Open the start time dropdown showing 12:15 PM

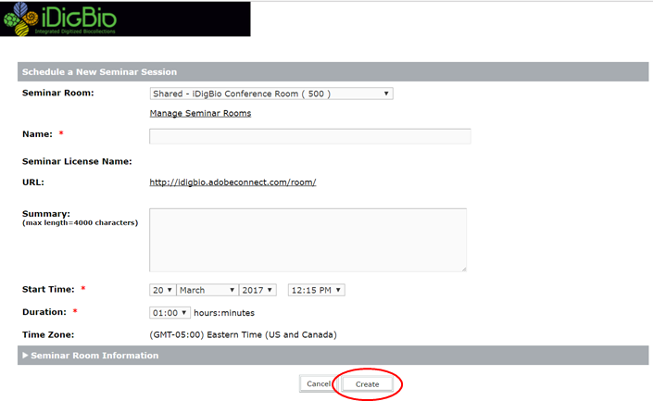[x=317, y=290]
